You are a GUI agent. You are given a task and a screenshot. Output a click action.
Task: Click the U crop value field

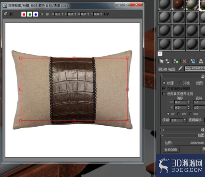(57, 14)
